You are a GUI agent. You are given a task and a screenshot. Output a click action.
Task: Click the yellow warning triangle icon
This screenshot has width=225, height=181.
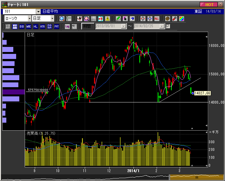coord(108,19)
